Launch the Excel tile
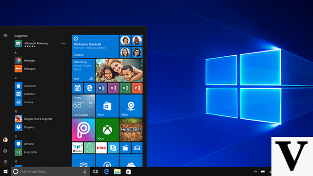The image size is (313, 176). (x=125, y=88)
